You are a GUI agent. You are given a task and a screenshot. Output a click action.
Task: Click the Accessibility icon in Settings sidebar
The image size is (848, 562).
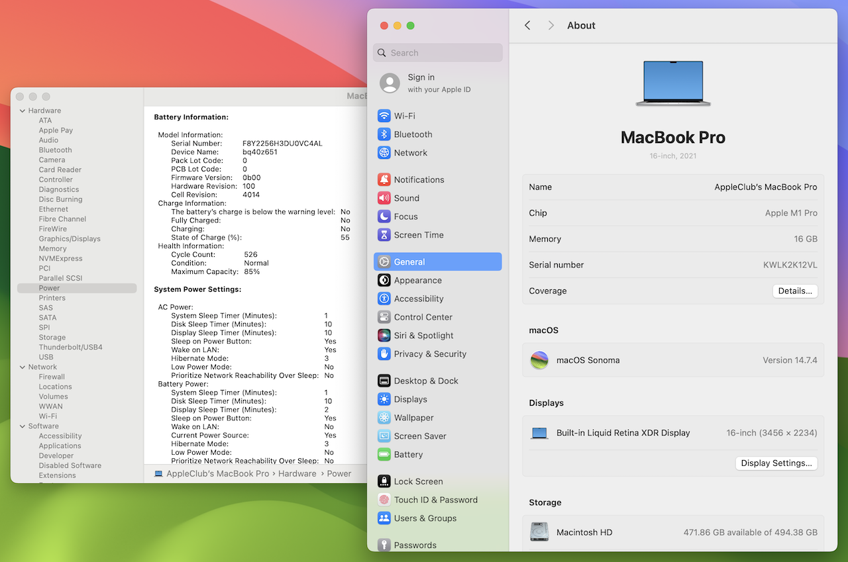click(x=384, y=299)
